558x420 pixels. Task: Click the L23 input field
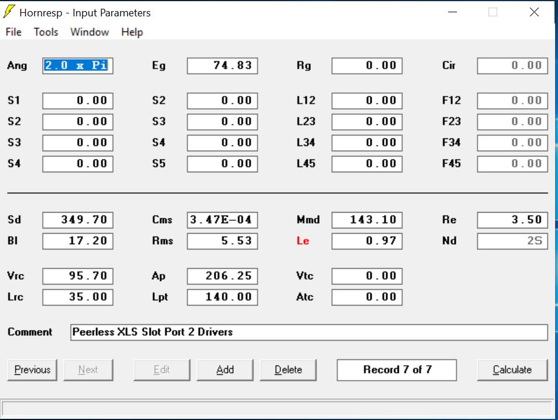point(367,122)
